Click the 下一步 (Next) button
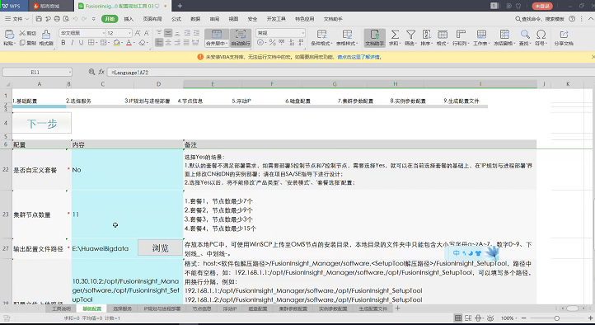The width and height of the screenshot is (595, 325). [x=42, y=124]
